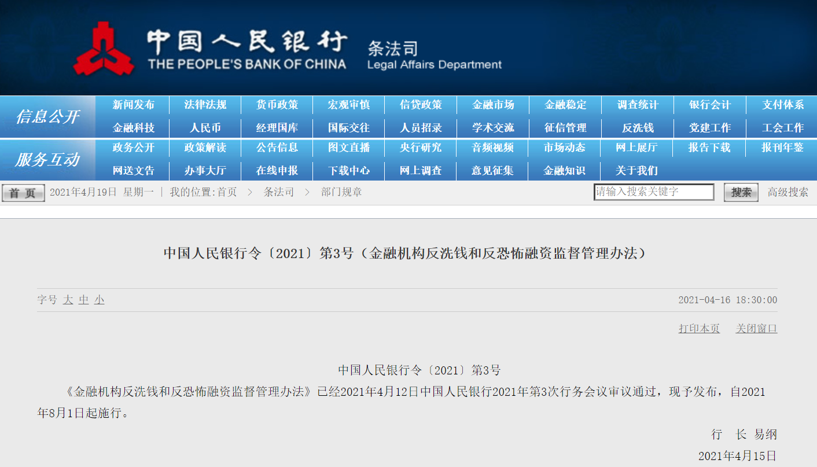Viewport: 817px width, 467px height.
Task: Open the 市场动态 menu item
Action: coord(564,148)
